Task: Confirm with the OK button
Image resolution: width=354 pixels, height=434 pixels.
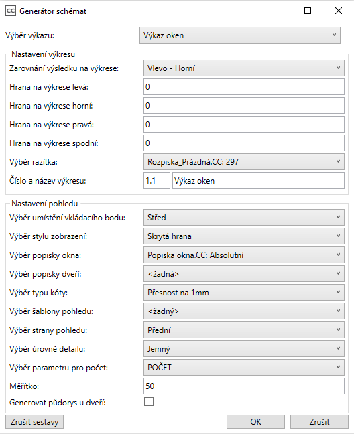Action: [x=255, y=422]
